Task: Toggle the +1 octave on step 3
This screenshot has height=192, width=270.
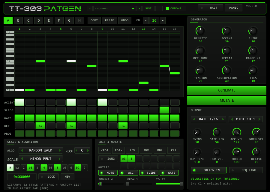Action: coord(40,126)
